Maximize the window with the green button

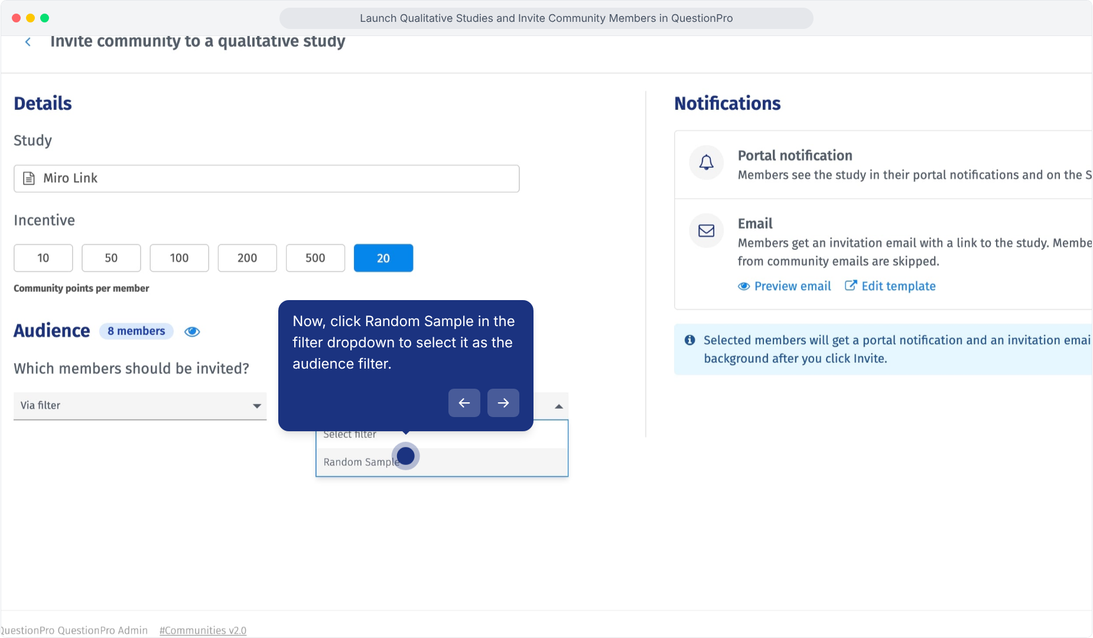tap(45, 18)
